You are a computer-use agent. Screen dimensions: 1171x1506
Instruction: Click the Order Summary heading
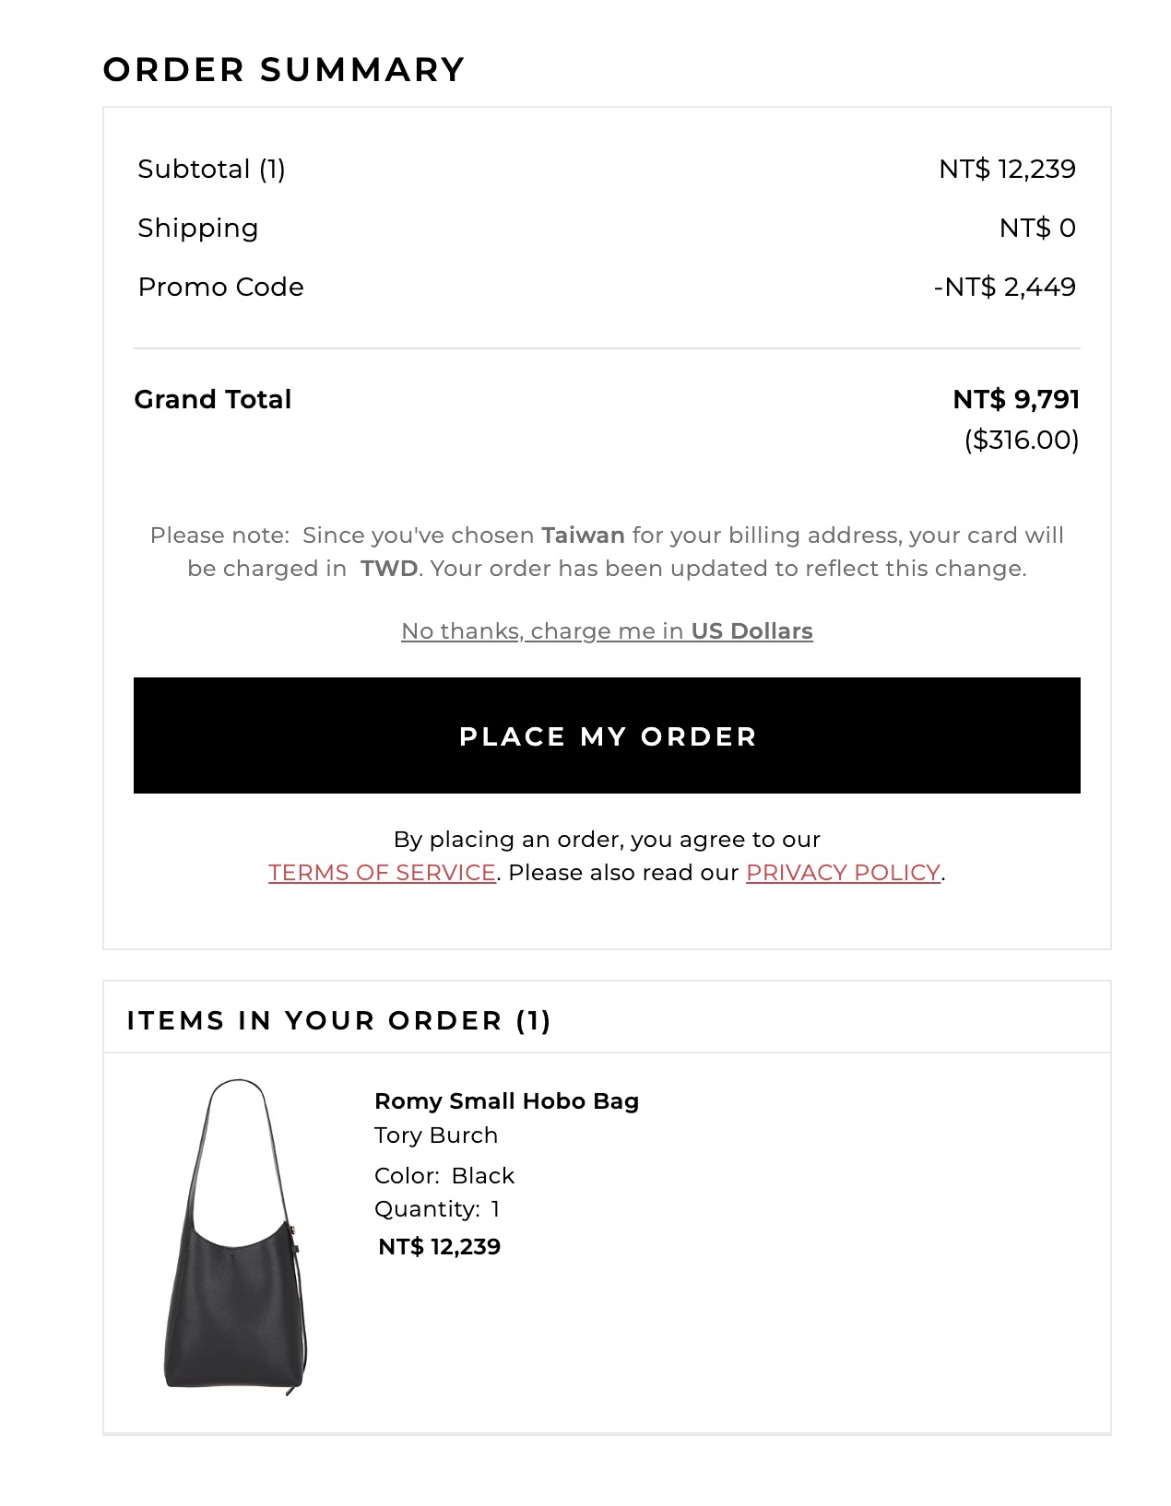pyautogui.click(x=284, y=70)
